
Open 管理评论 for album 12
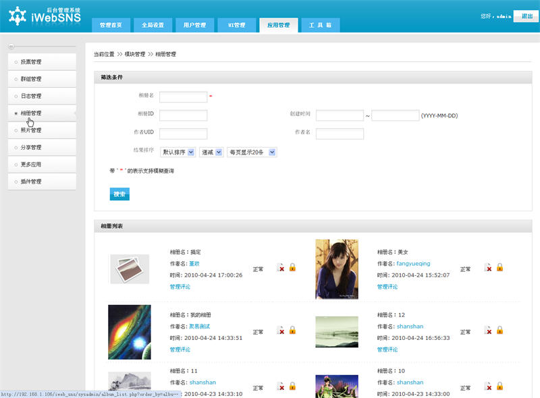pyautogui.click(x=387, y=349)
